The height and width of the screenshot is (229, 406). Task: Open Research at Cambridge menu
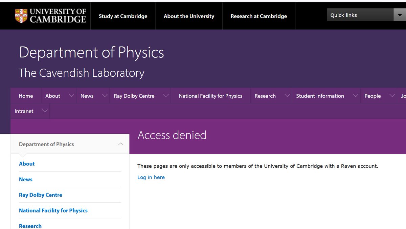click(259, 16)
